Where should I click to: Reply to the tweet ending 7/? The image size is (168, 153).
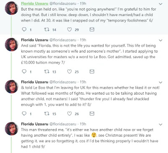point(24,71)
